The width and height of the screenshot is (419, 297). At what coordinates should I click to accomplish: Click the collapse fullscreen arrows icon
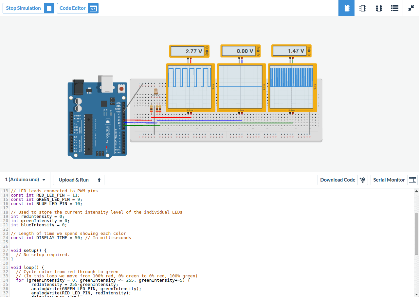click(411, 8)
